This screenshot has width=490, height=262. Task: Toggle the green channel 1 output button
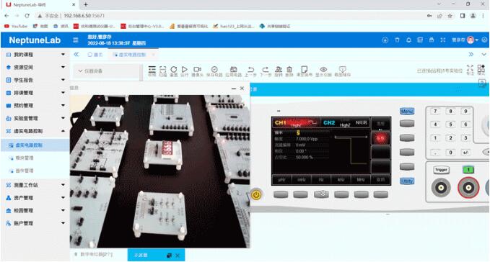point(468,170)
